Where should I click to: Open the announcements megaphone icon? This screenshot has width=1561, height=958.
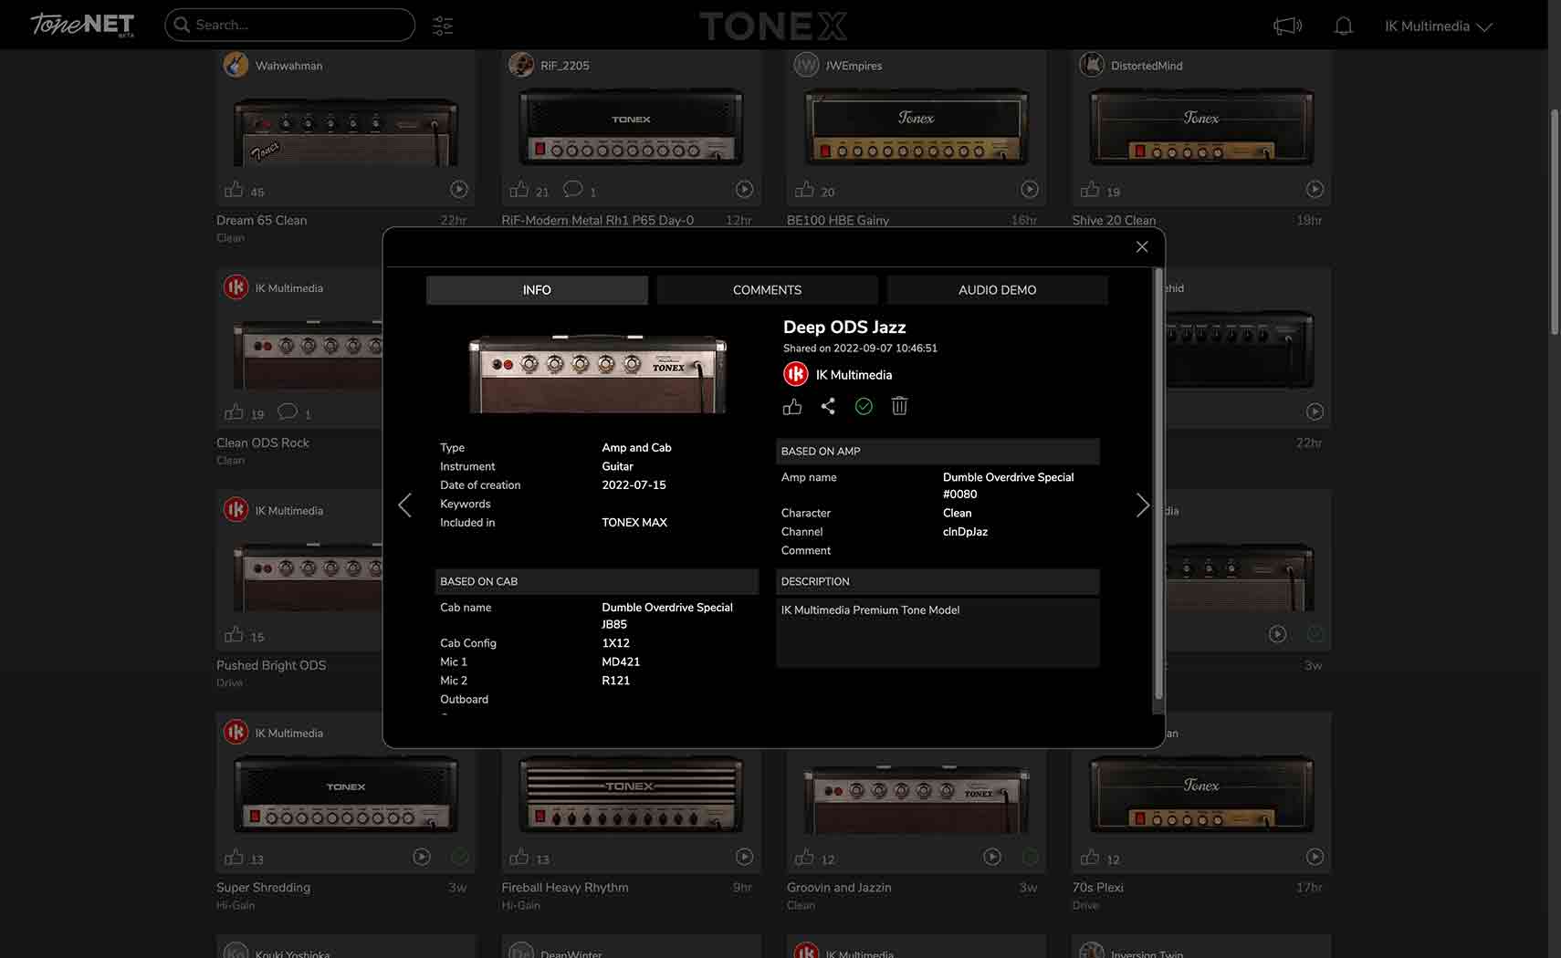1287,26
